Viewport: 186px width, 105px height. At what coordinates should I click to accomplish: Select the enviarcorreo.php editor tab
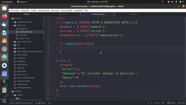click(98, 14)
